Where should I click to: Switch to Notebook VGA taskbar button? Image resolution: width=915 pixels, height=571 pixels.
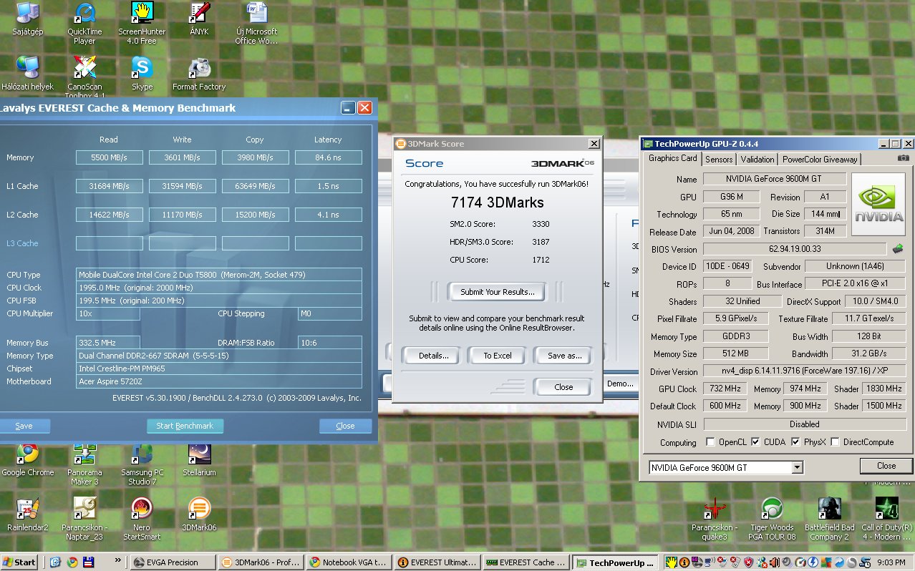[349, 562]
